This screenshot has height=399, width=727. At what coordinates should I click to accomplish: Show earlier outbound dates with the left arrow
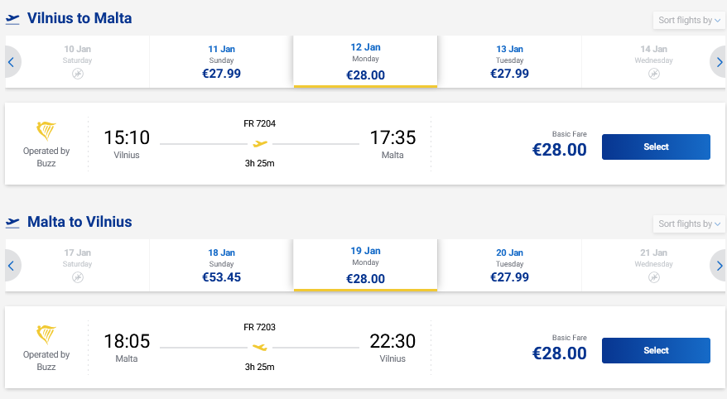click(x=12, y=61)
